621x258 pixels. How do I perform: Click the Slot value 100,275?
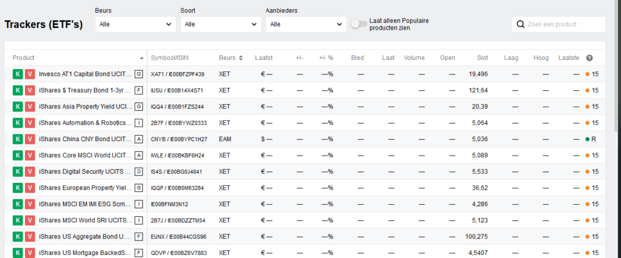477,236
